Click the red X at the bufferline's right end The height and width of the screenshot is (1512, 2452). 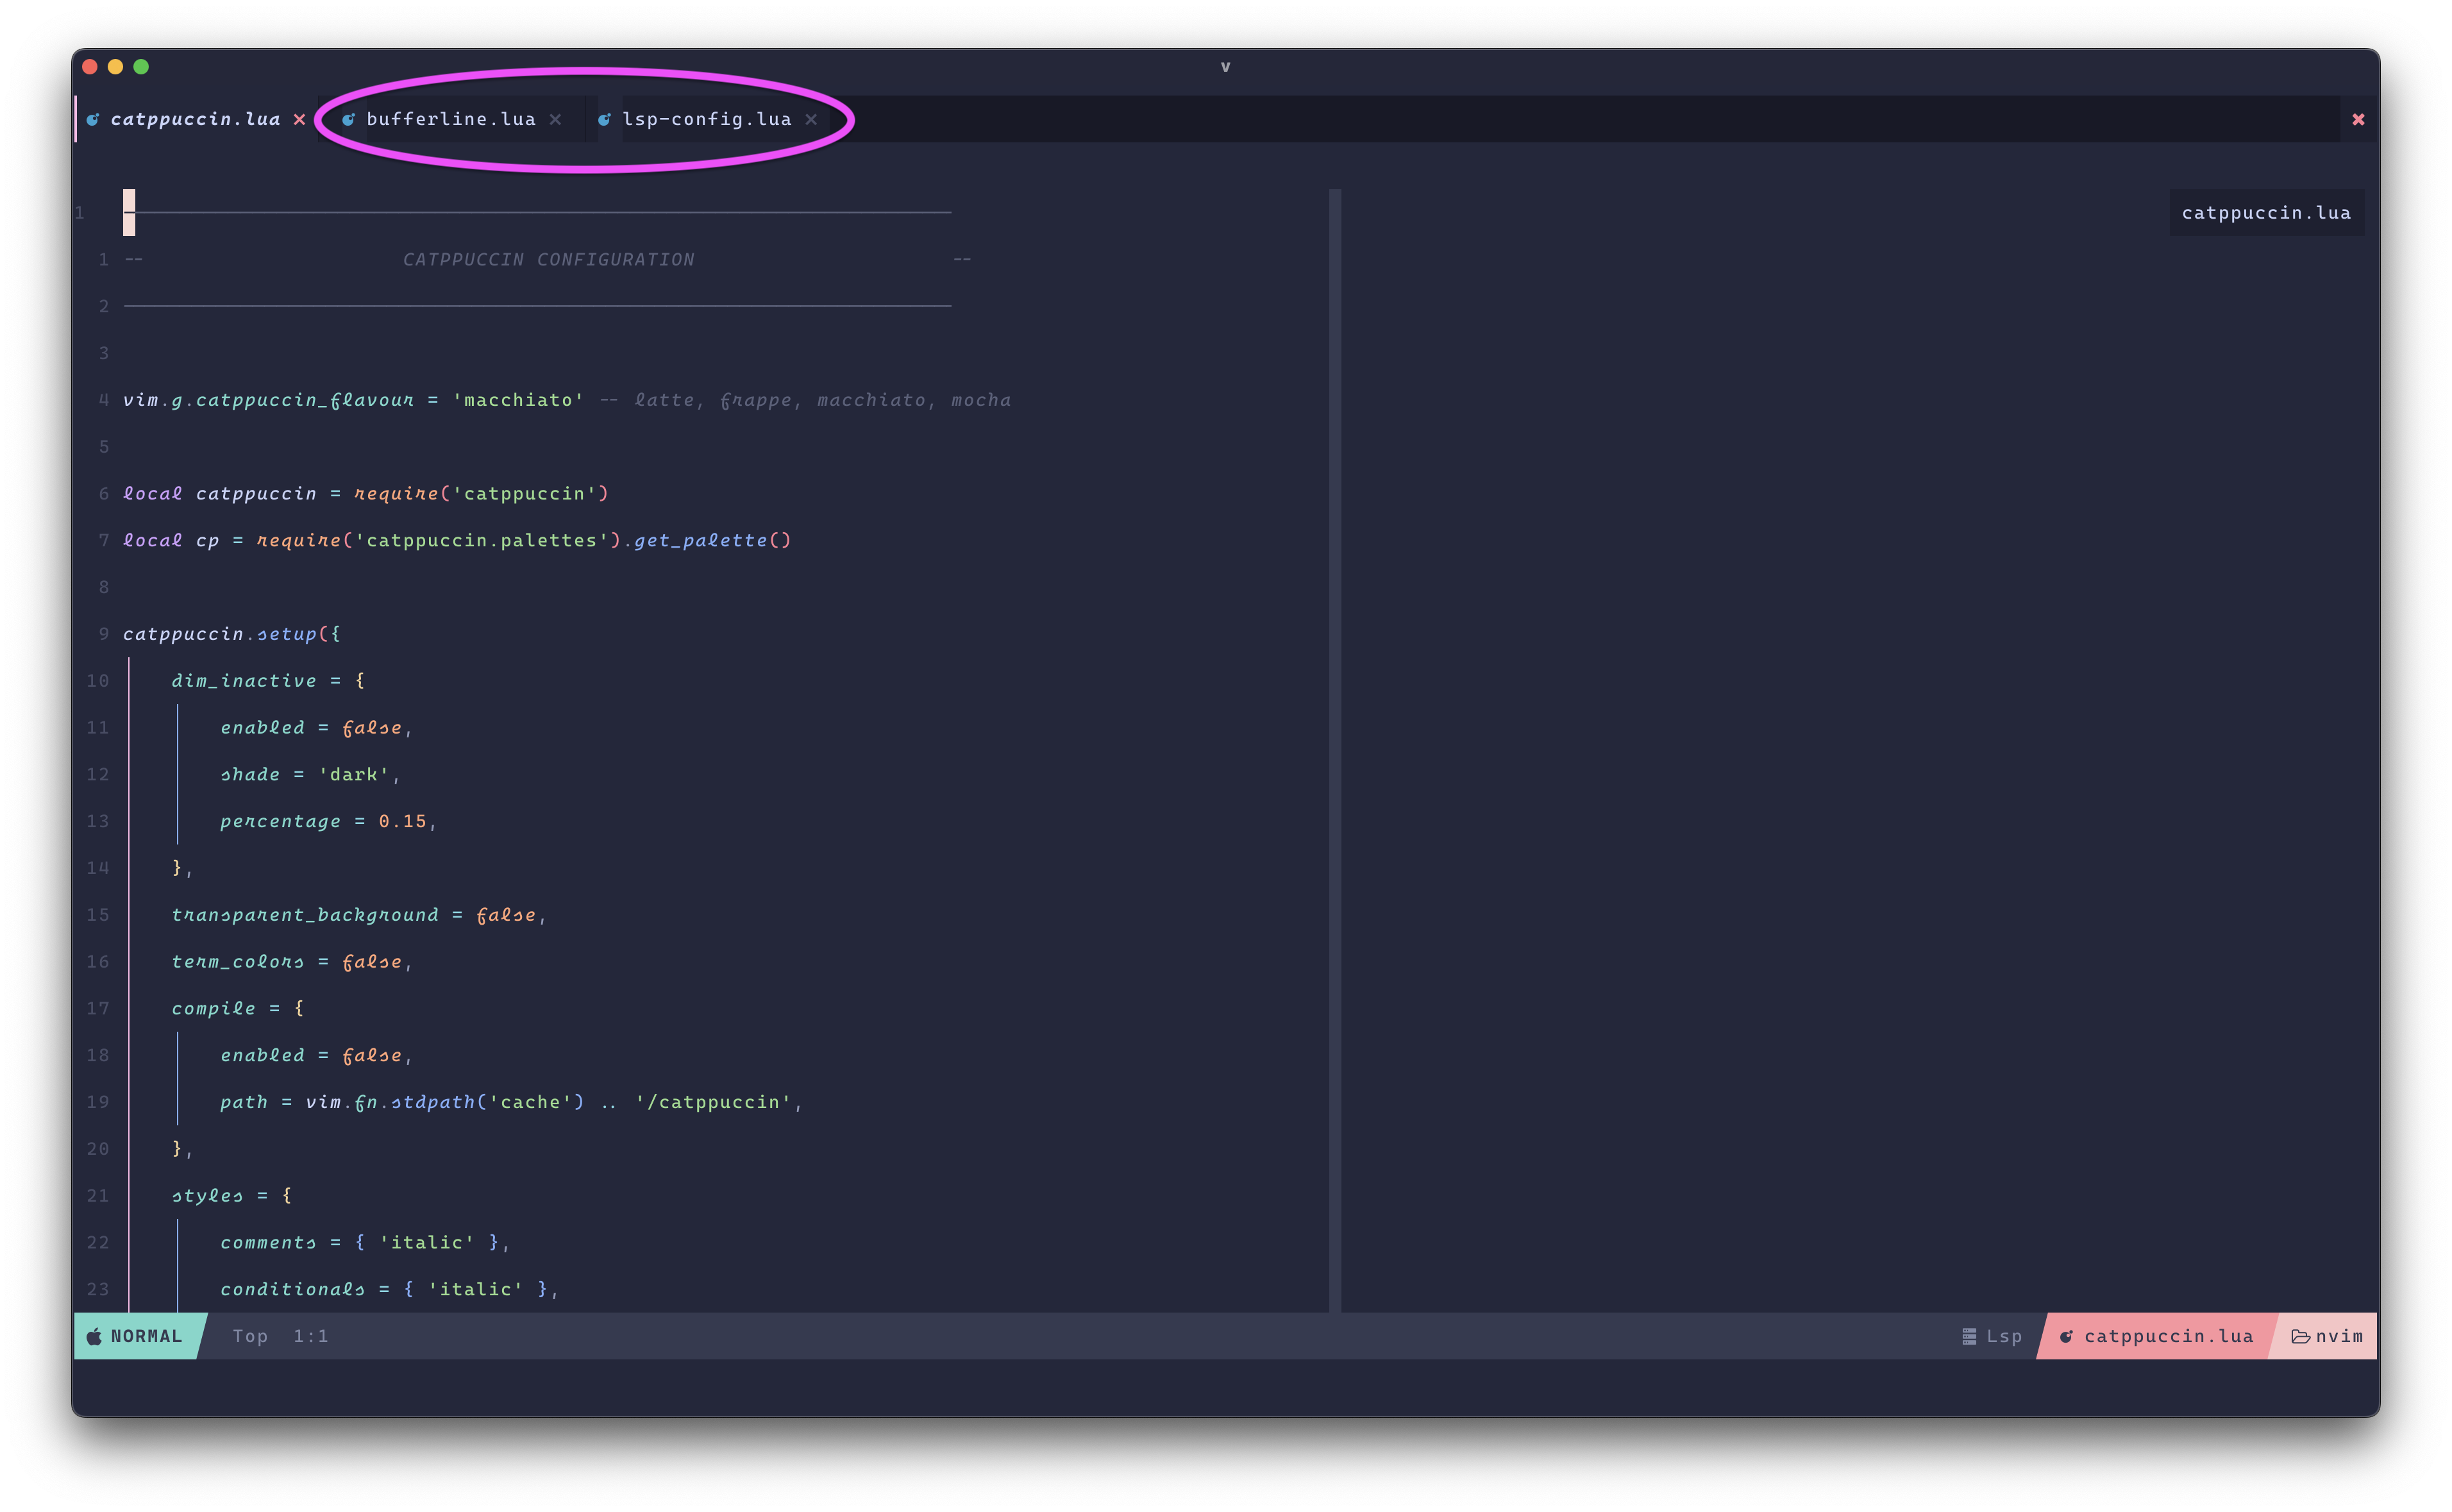point(2359,119)
